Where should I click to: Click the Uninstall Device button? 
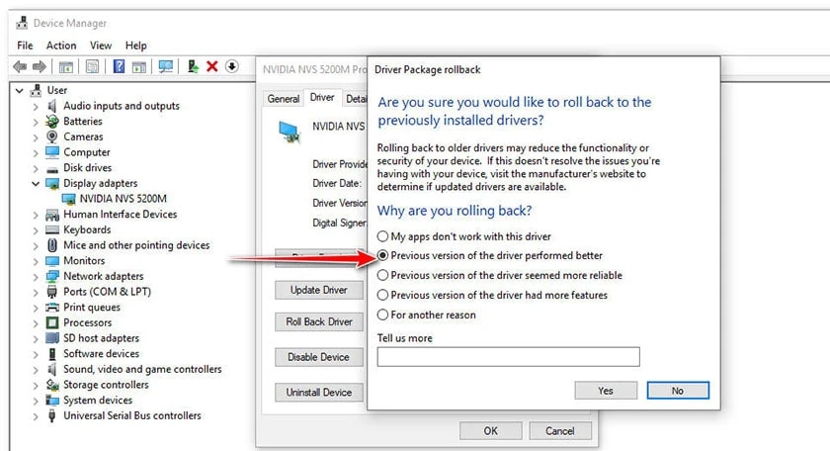coord(318,393)
